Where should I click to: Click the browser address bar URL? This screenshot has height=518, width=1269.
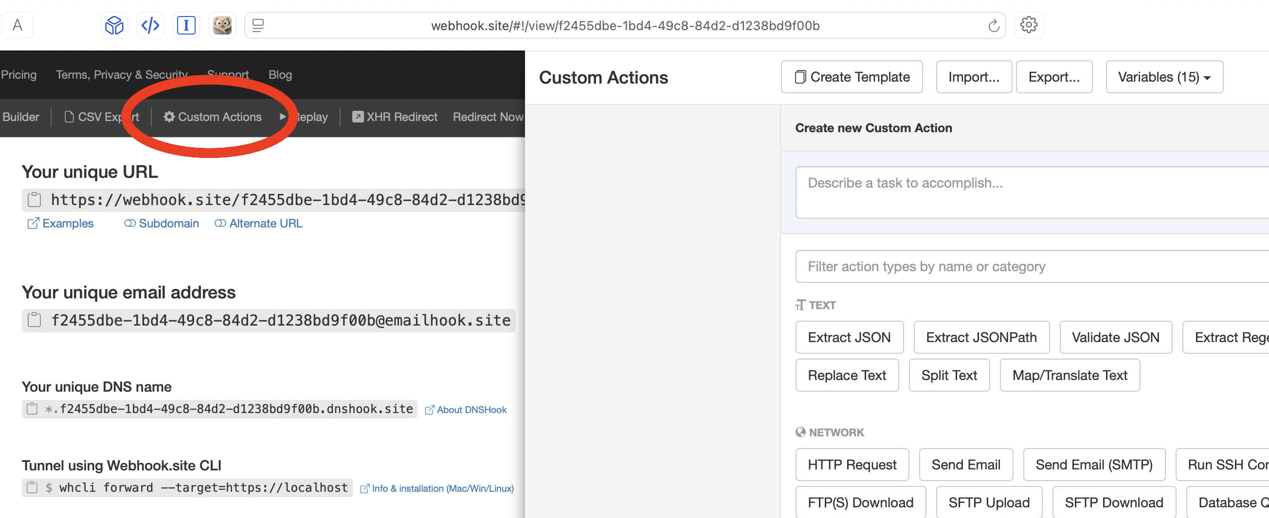click(625, 25)
